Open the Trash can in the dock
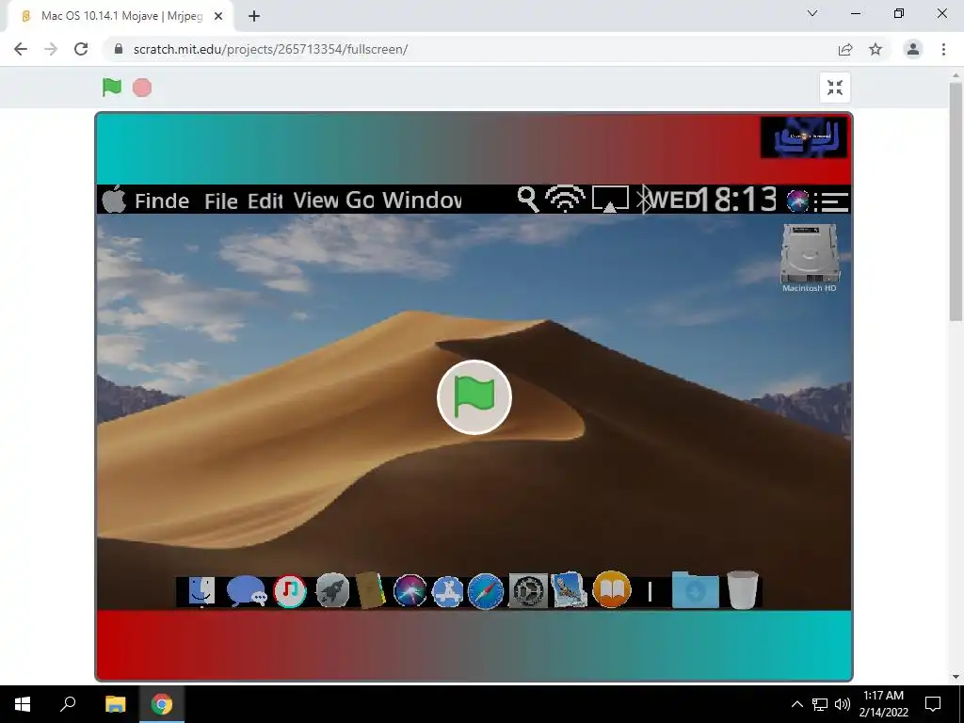 coord(743,589)
